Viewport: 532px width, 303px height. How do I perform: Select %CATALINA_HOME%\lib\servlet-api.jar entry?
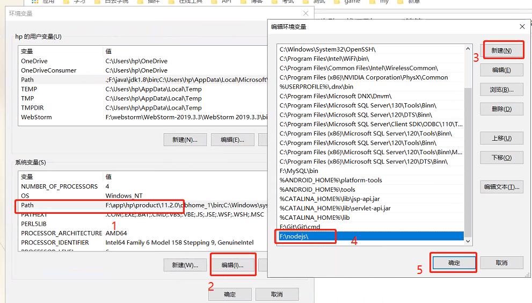tap(370, 208)
